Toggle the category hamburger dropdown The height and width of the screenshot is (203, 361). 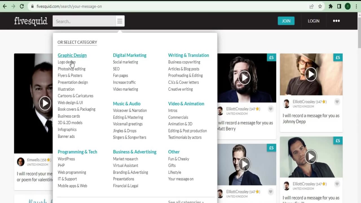coord(120,21)
